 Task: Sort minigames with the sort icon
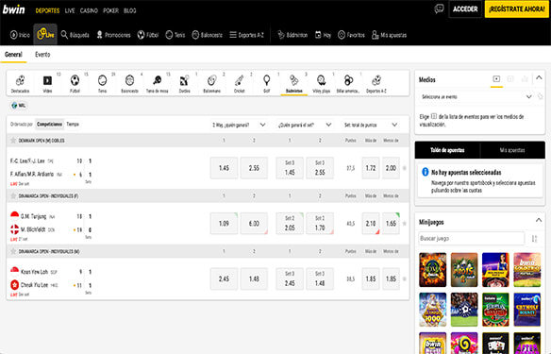(x=534, y=239)
